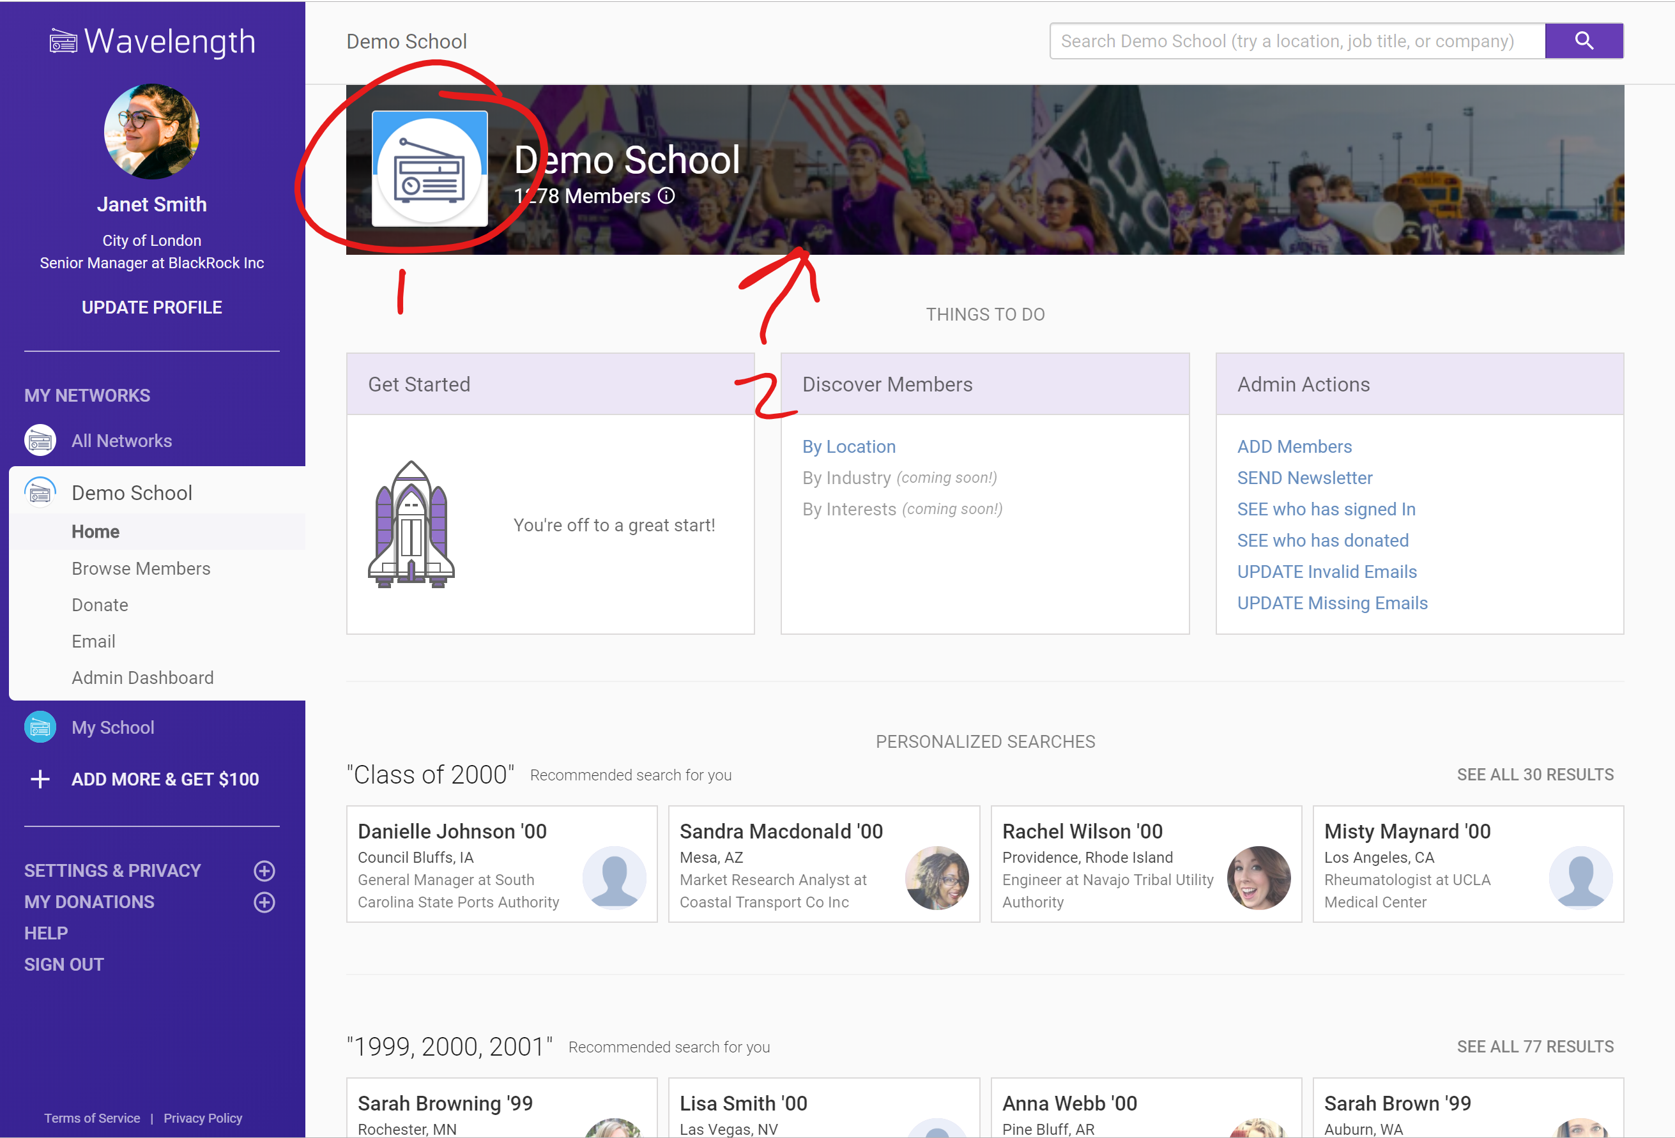Click Janet Smith's profile photo
This screenshot has height=1138, width=1675.
[x=151, y=131]
